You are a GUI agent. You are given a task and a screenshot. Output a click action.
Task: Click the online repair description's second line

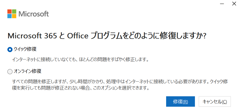[x=80, y=88]
